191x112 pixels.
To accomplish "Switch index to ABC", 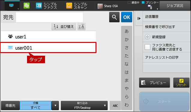I will 115,106.
